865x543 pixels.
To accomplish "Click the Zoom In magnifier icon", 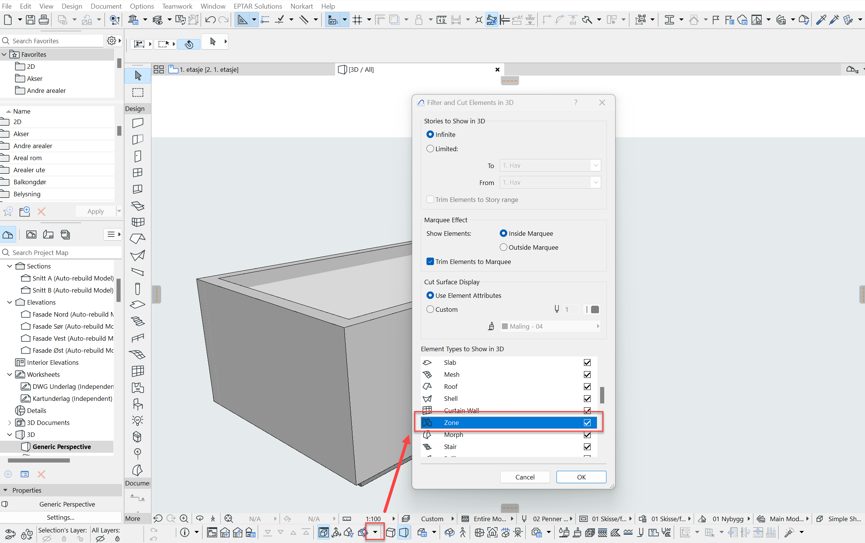I will [x=184, y=519].
